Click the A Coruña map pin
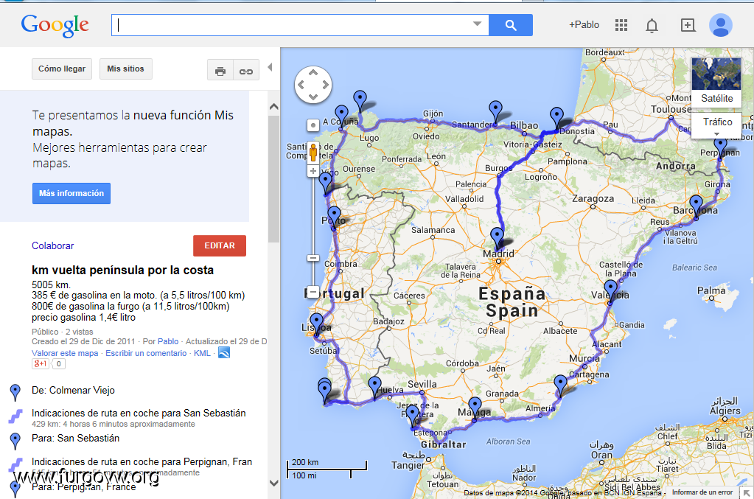754x499 pixels. pyautogui.click(x=341, y=116)
